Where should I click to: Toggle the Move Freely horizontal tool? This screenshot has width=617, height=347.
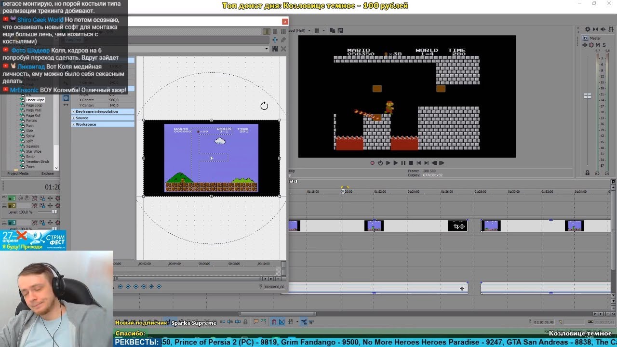point(66,105)
